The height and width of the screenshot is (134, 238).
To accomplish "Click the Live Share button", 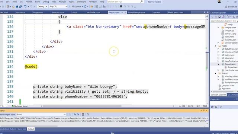I will point(231,7).
